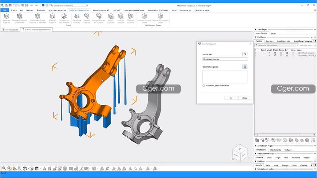
Task: Toggle visibility of first 3D_Wheel_Knuckle part
Action: (269, 53)
